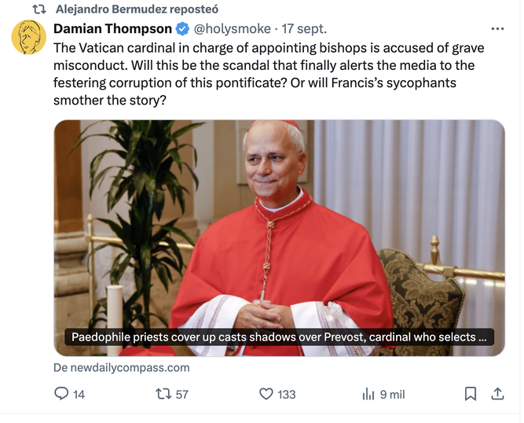This screenshot has width=524, height=423.
Task: Follow the De newdailycompass.com source link
Action: [122, 367]
